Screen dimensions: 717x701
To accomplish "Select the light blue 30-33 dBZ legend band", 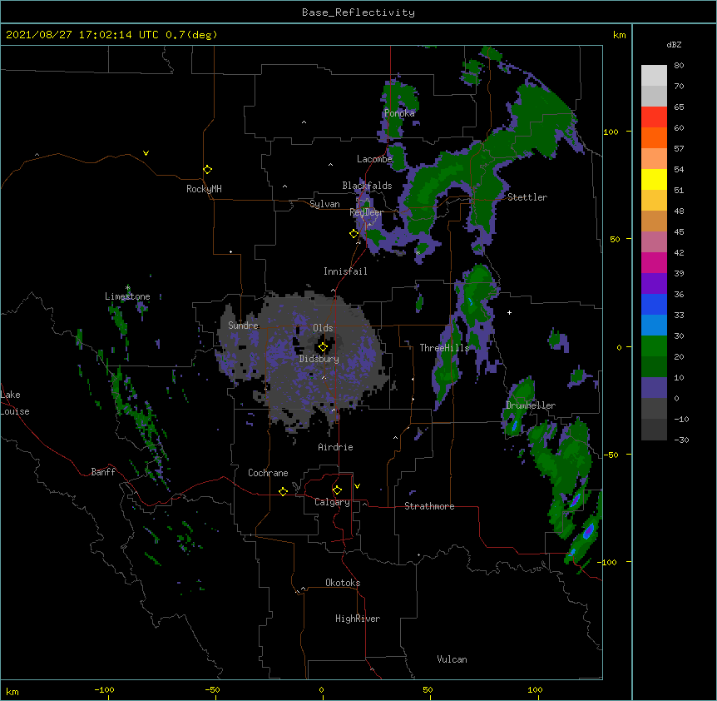I will pos(654,326).
